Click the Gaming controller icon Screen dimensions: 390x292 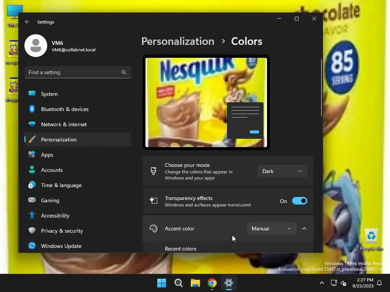32,200
